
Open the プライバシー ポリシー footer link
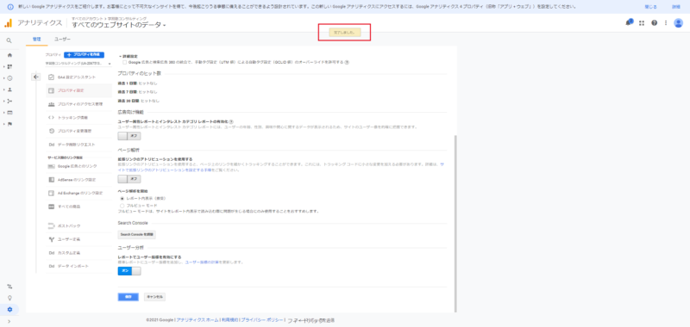click(x=262, y=320)
